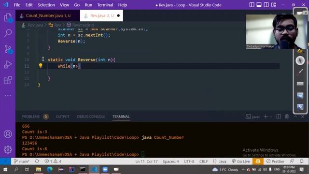
Task: Click the lightbulb code action on line 11
Action: pos(41,66)
